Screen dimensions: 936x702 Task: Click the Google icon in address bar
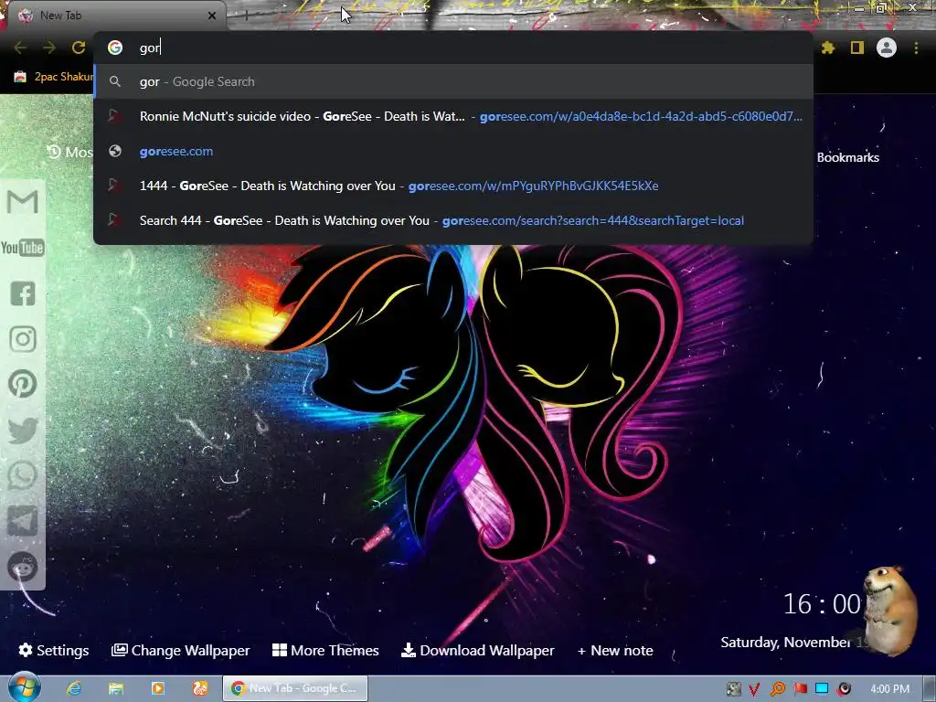coord(115,48)
